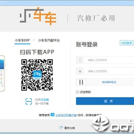The width and height of the screenshot is (134, 134).
Task: Click the QR code image
Action: pyautogui.click(x=37, y=75)
